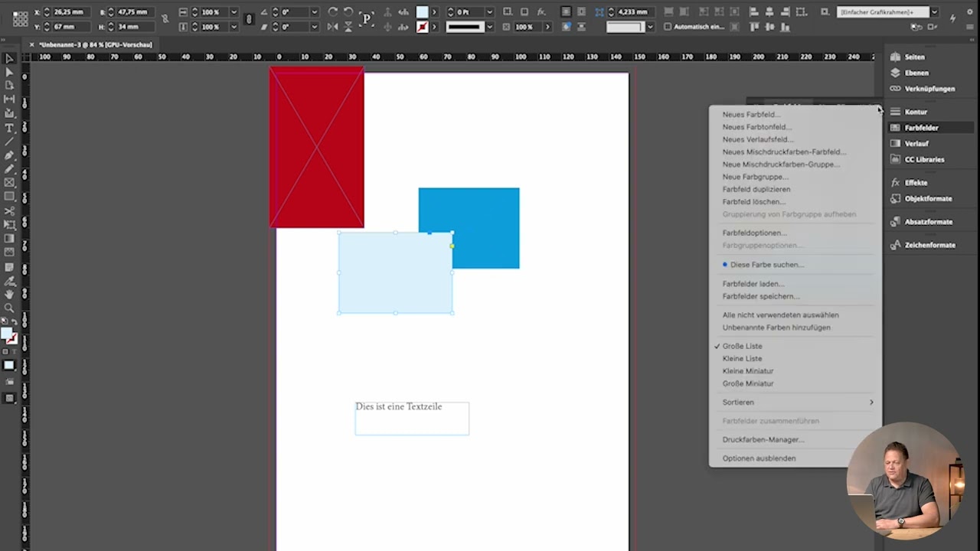The image size is (980, 551).
Task: Choose Farbfelder laden... menu entry
Action: 753,284
